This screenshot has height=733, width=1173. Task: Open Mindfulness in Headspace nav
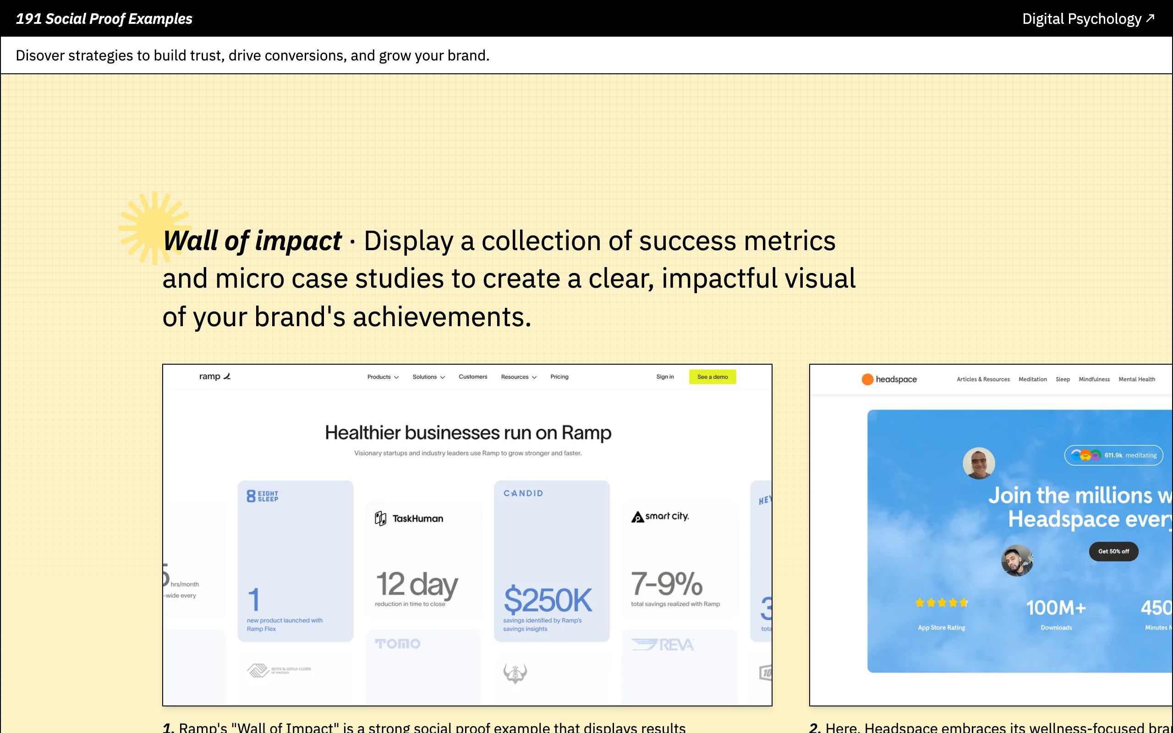tap(1094, 379)
